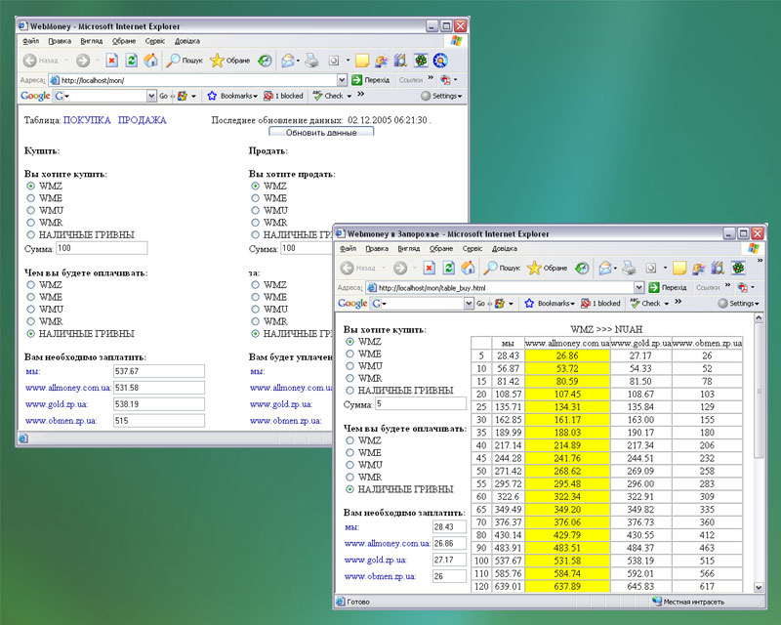The height and width of the screenshot is (625, 781).
Task: Open ПОКУПКА table link
Action: [87, 120]
